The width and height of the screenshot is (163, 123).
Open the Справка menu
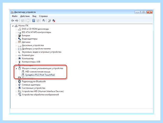click(x=43, y=16)
